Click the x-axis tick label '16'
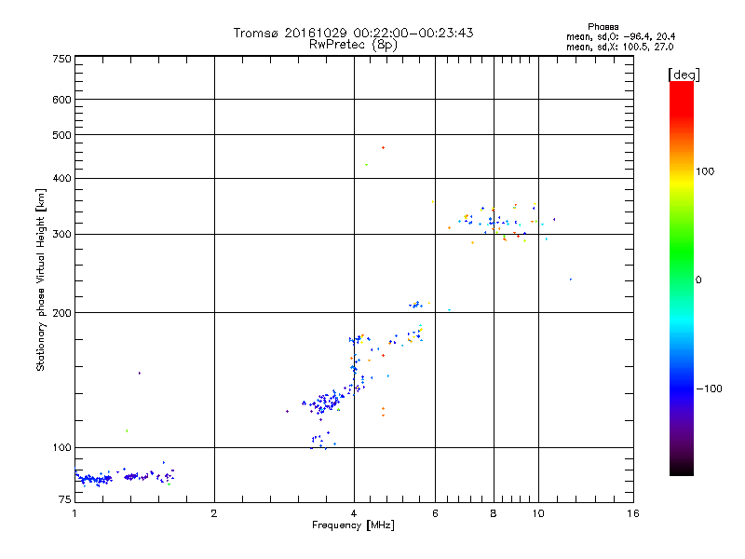Screen dimensions: 745x559 [633, 513]
